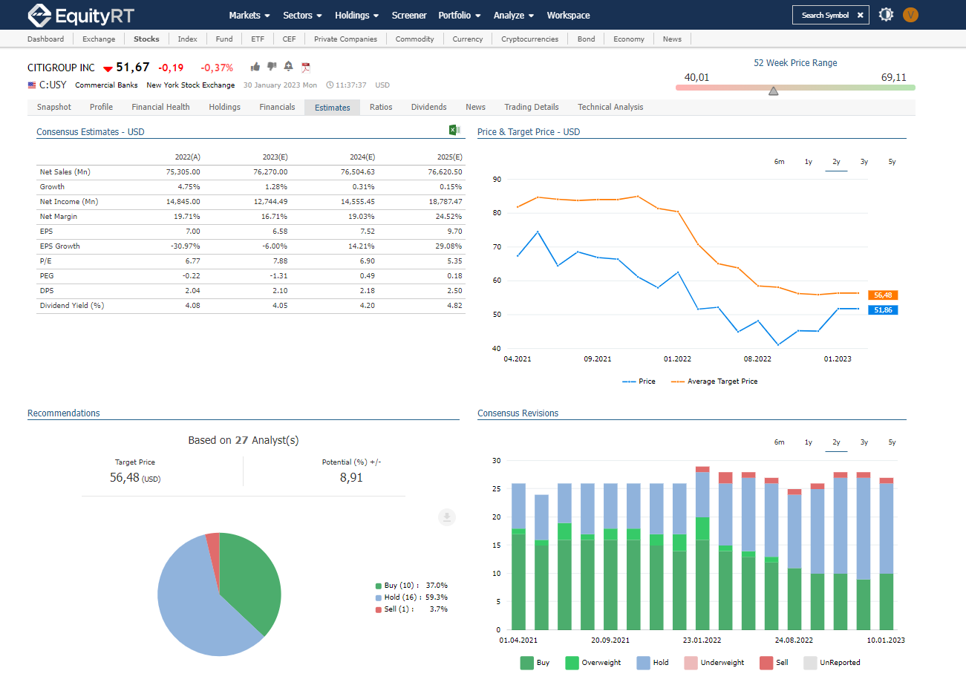Toggle the Hold series in Consensus Revisions legend

pyautogui.click(x=653, y=663)
